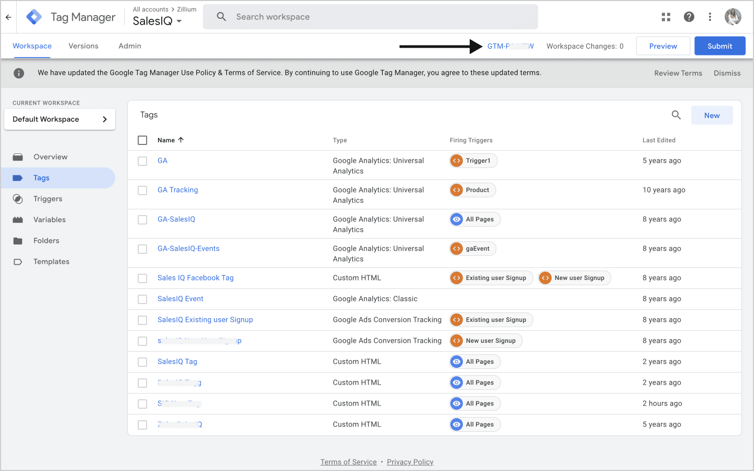Click New user Signup chip in Facebook Tag row
This screenshot has width=754, height=471.
point(574,278)
